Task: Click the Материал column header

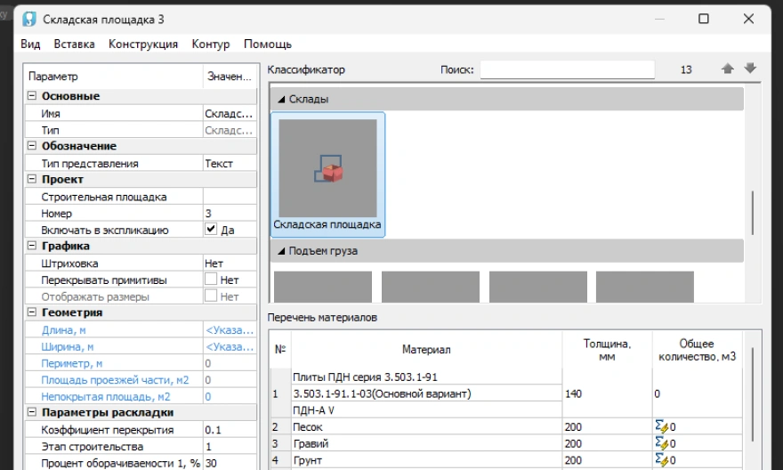Action: tap(426, 350)
